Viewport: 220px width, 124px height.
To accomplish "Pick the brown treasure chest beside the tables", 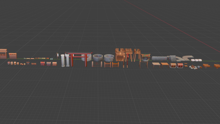I will coord(173,65).
